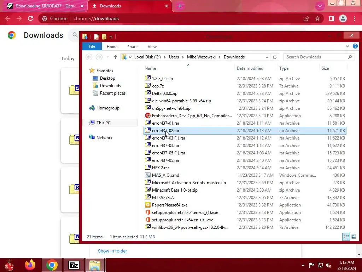Expand the Explorer ribbon chevron
This screenshot has height=272, width=362.
click(x=347, y=46)
